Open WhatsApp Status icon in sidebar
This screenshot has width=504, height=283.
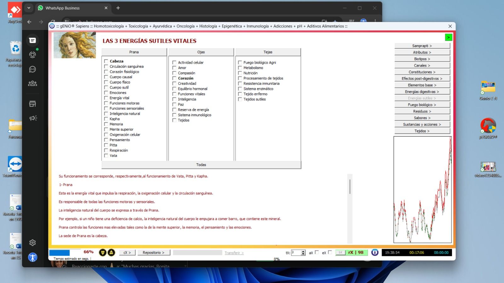pyautogui.click(x=32, y=55)
